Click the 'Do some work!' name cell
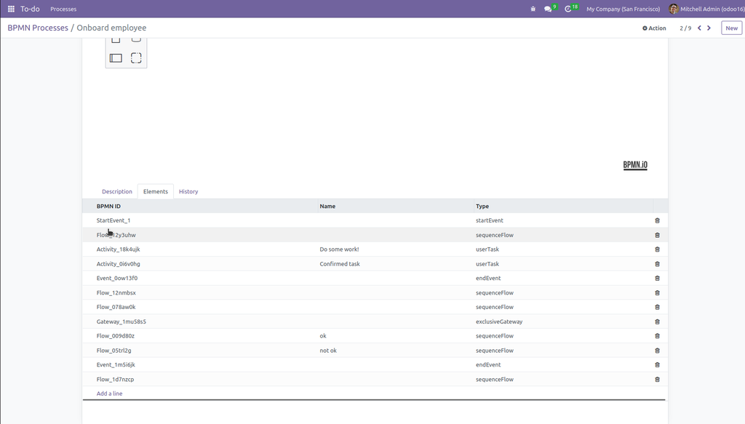Viewport: 745px width, 424px height. pyautogui.click(x=339, y=249)
